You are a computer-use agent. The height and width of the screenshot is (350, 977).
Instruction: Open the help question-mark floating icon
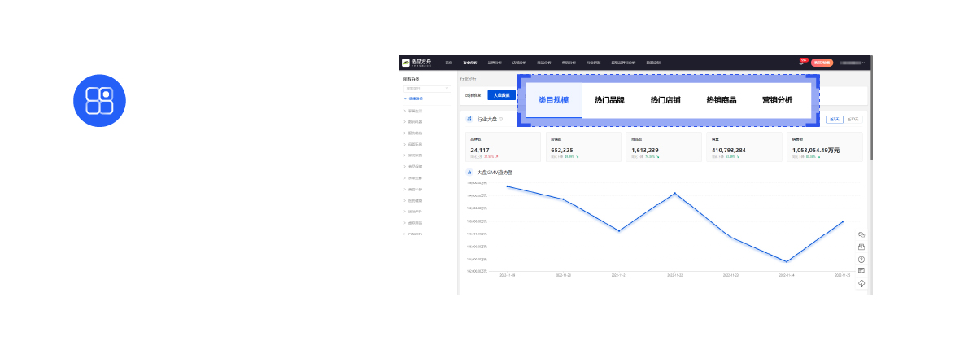pyautogui.click(x=861, y=259)
